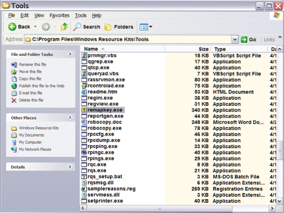Collapse the Other Places panel
This screenshot has height=213, width=284.
(70, 118)
